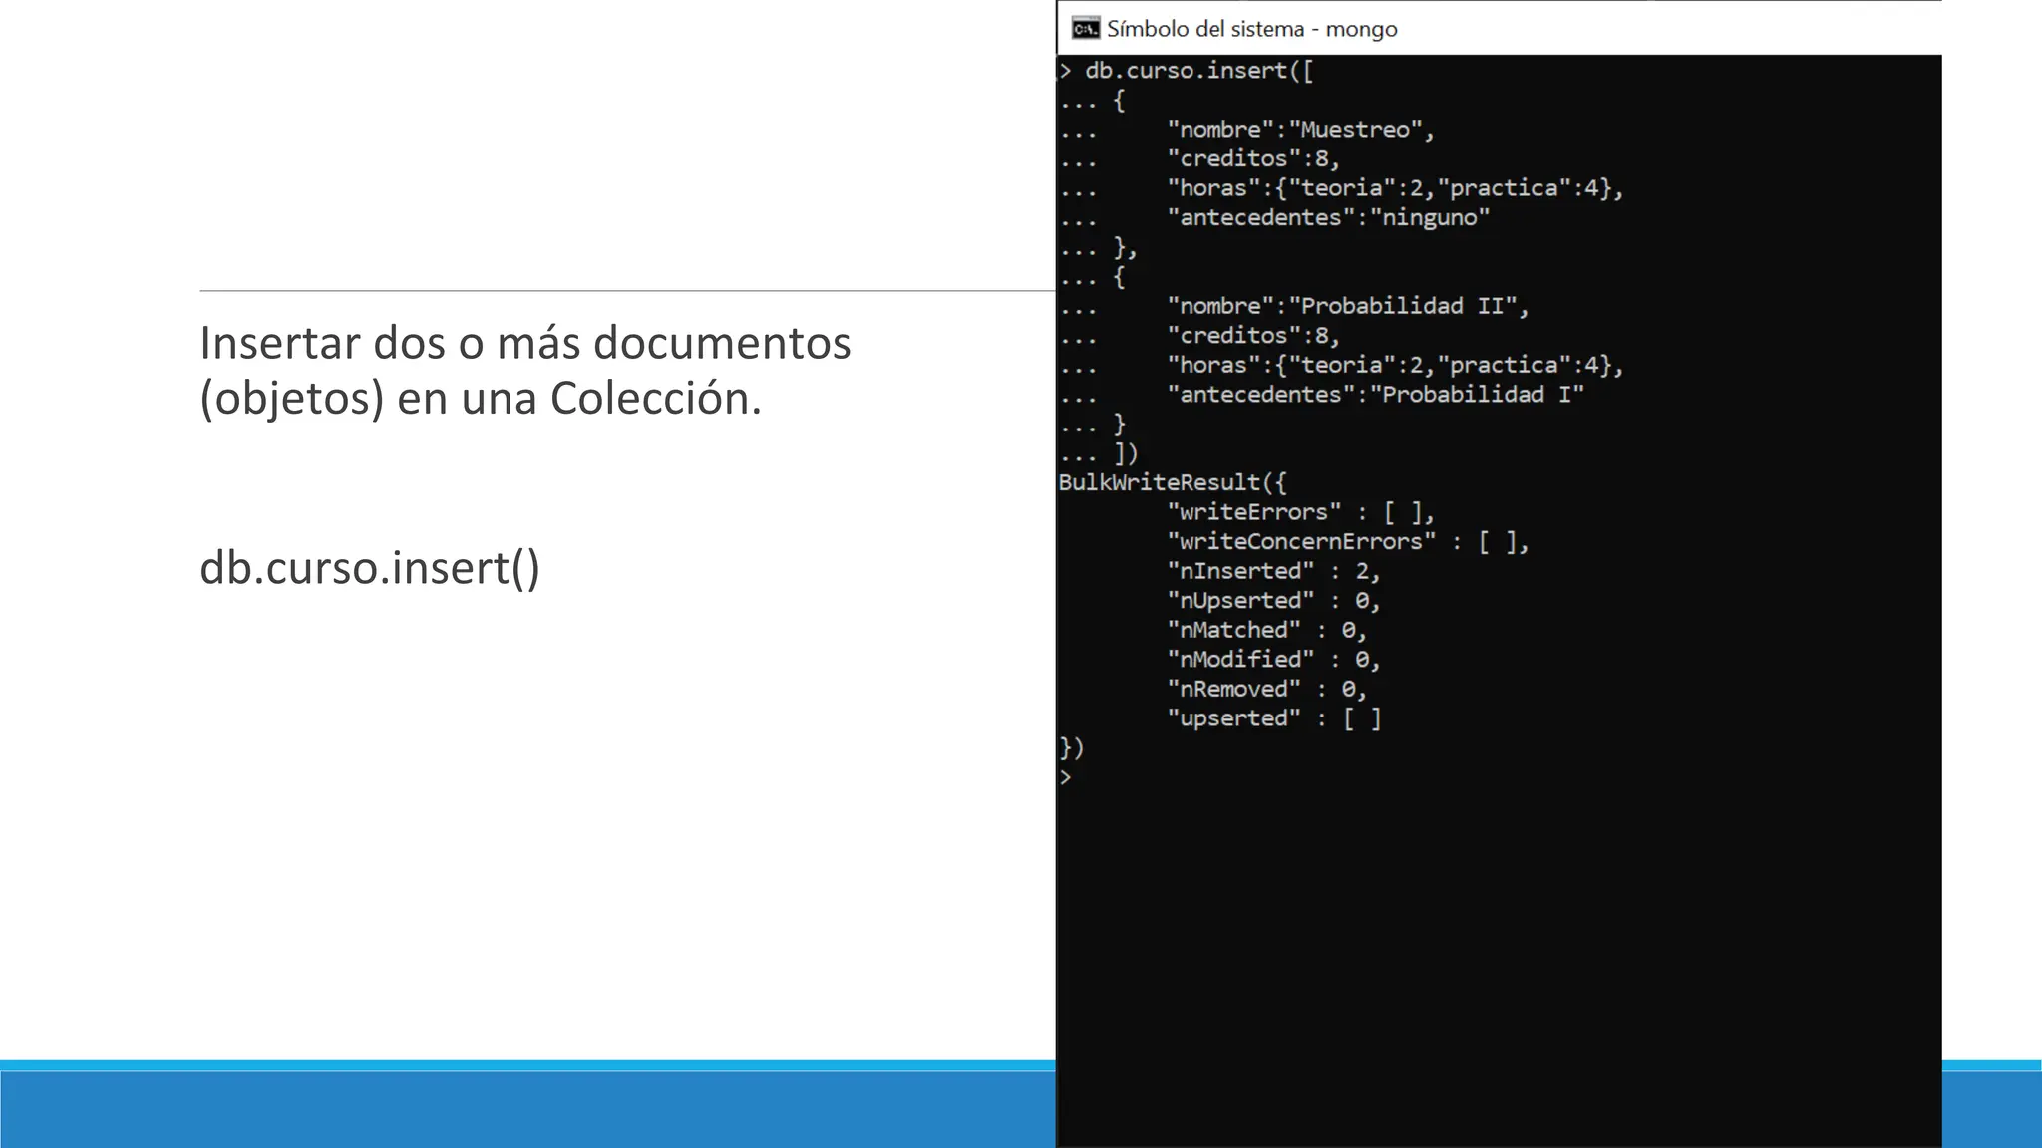The width and height of the screenshot is (2042, 1148).
Task: Click the '"nombre":"Muestreo",' line
Action: [1301, 130]
